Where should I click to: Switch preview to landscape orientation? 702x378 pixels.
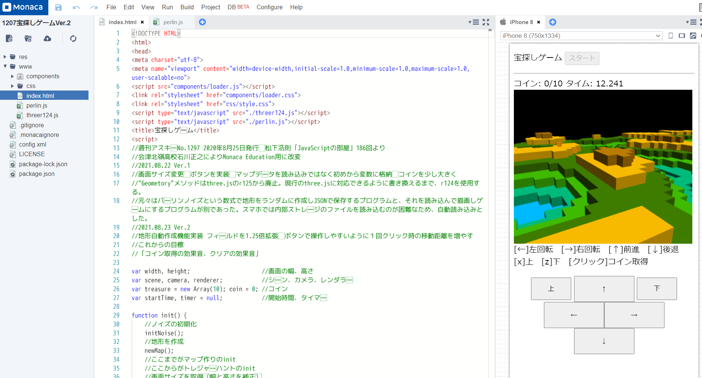pyautogui.click(x=682, y=36)
